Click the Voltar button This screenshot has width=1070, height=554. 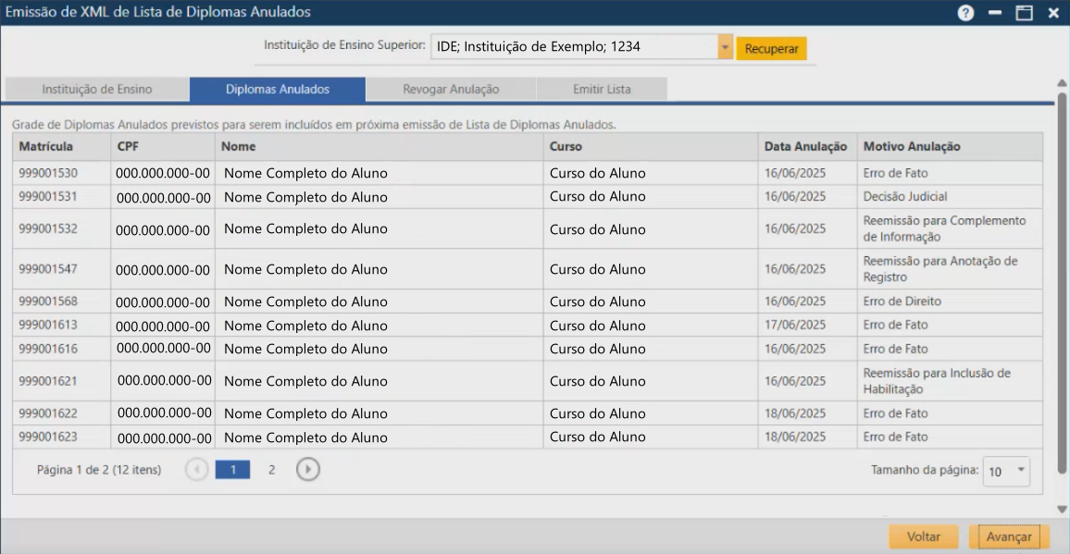923,536
